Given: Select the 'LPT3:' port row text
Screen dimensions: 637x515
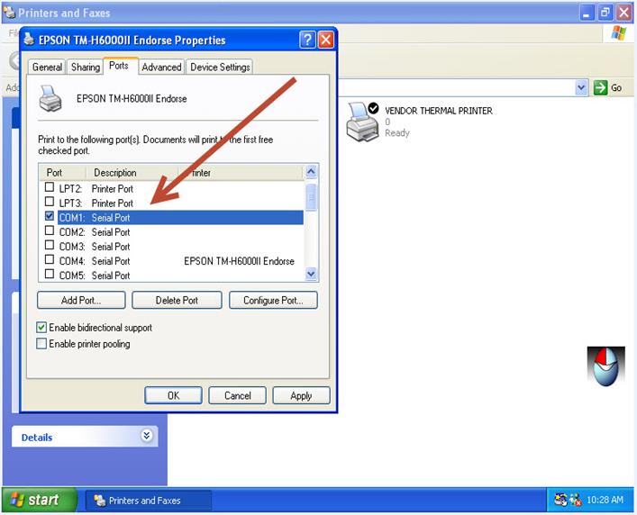Looking at the screenshot, I should point(70,203).
